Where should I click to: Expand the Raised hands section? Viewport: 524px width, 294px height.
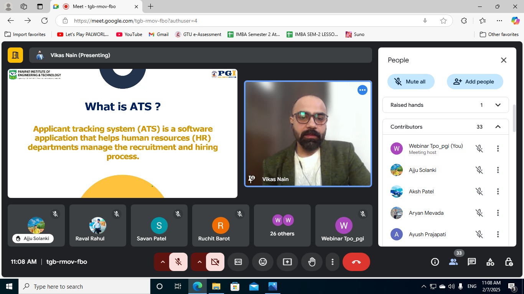tap(498, 105)
